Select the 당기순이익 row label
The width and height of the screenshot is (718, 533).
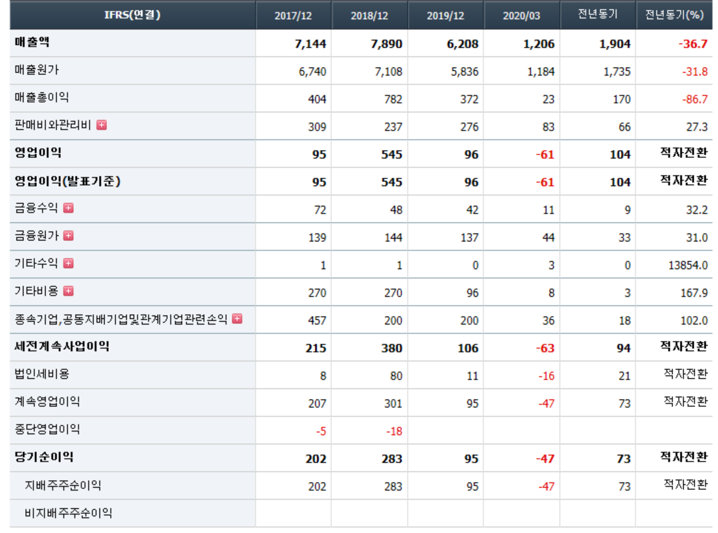(x=44, y=457)
